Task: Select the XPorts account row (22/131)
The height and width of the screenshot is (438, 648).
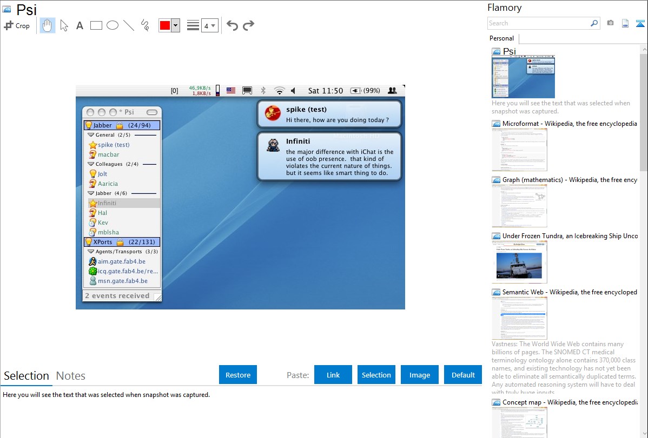Action: [x=122, y=242]
